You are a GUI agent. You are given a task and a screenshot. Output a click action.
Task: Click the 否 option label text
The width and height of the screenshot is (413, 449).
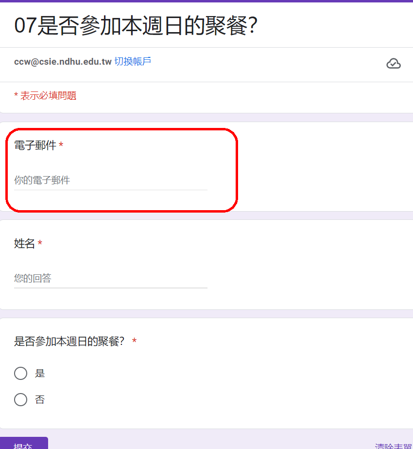pos(40,400)
